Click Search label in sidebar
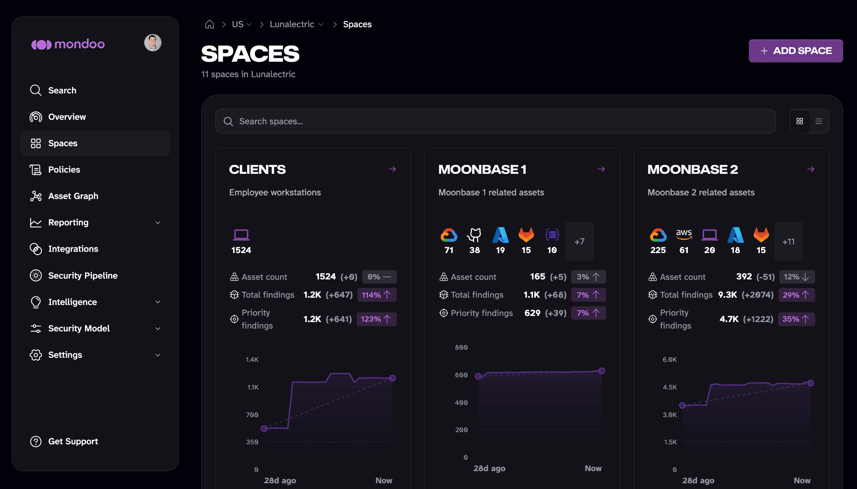The height and width of the screenshot is (489, 857). pyautogui.click(x=62, y=90)
